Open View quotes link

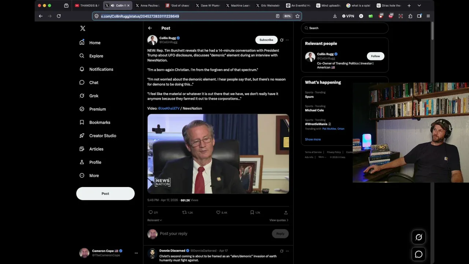coord(279,220)
